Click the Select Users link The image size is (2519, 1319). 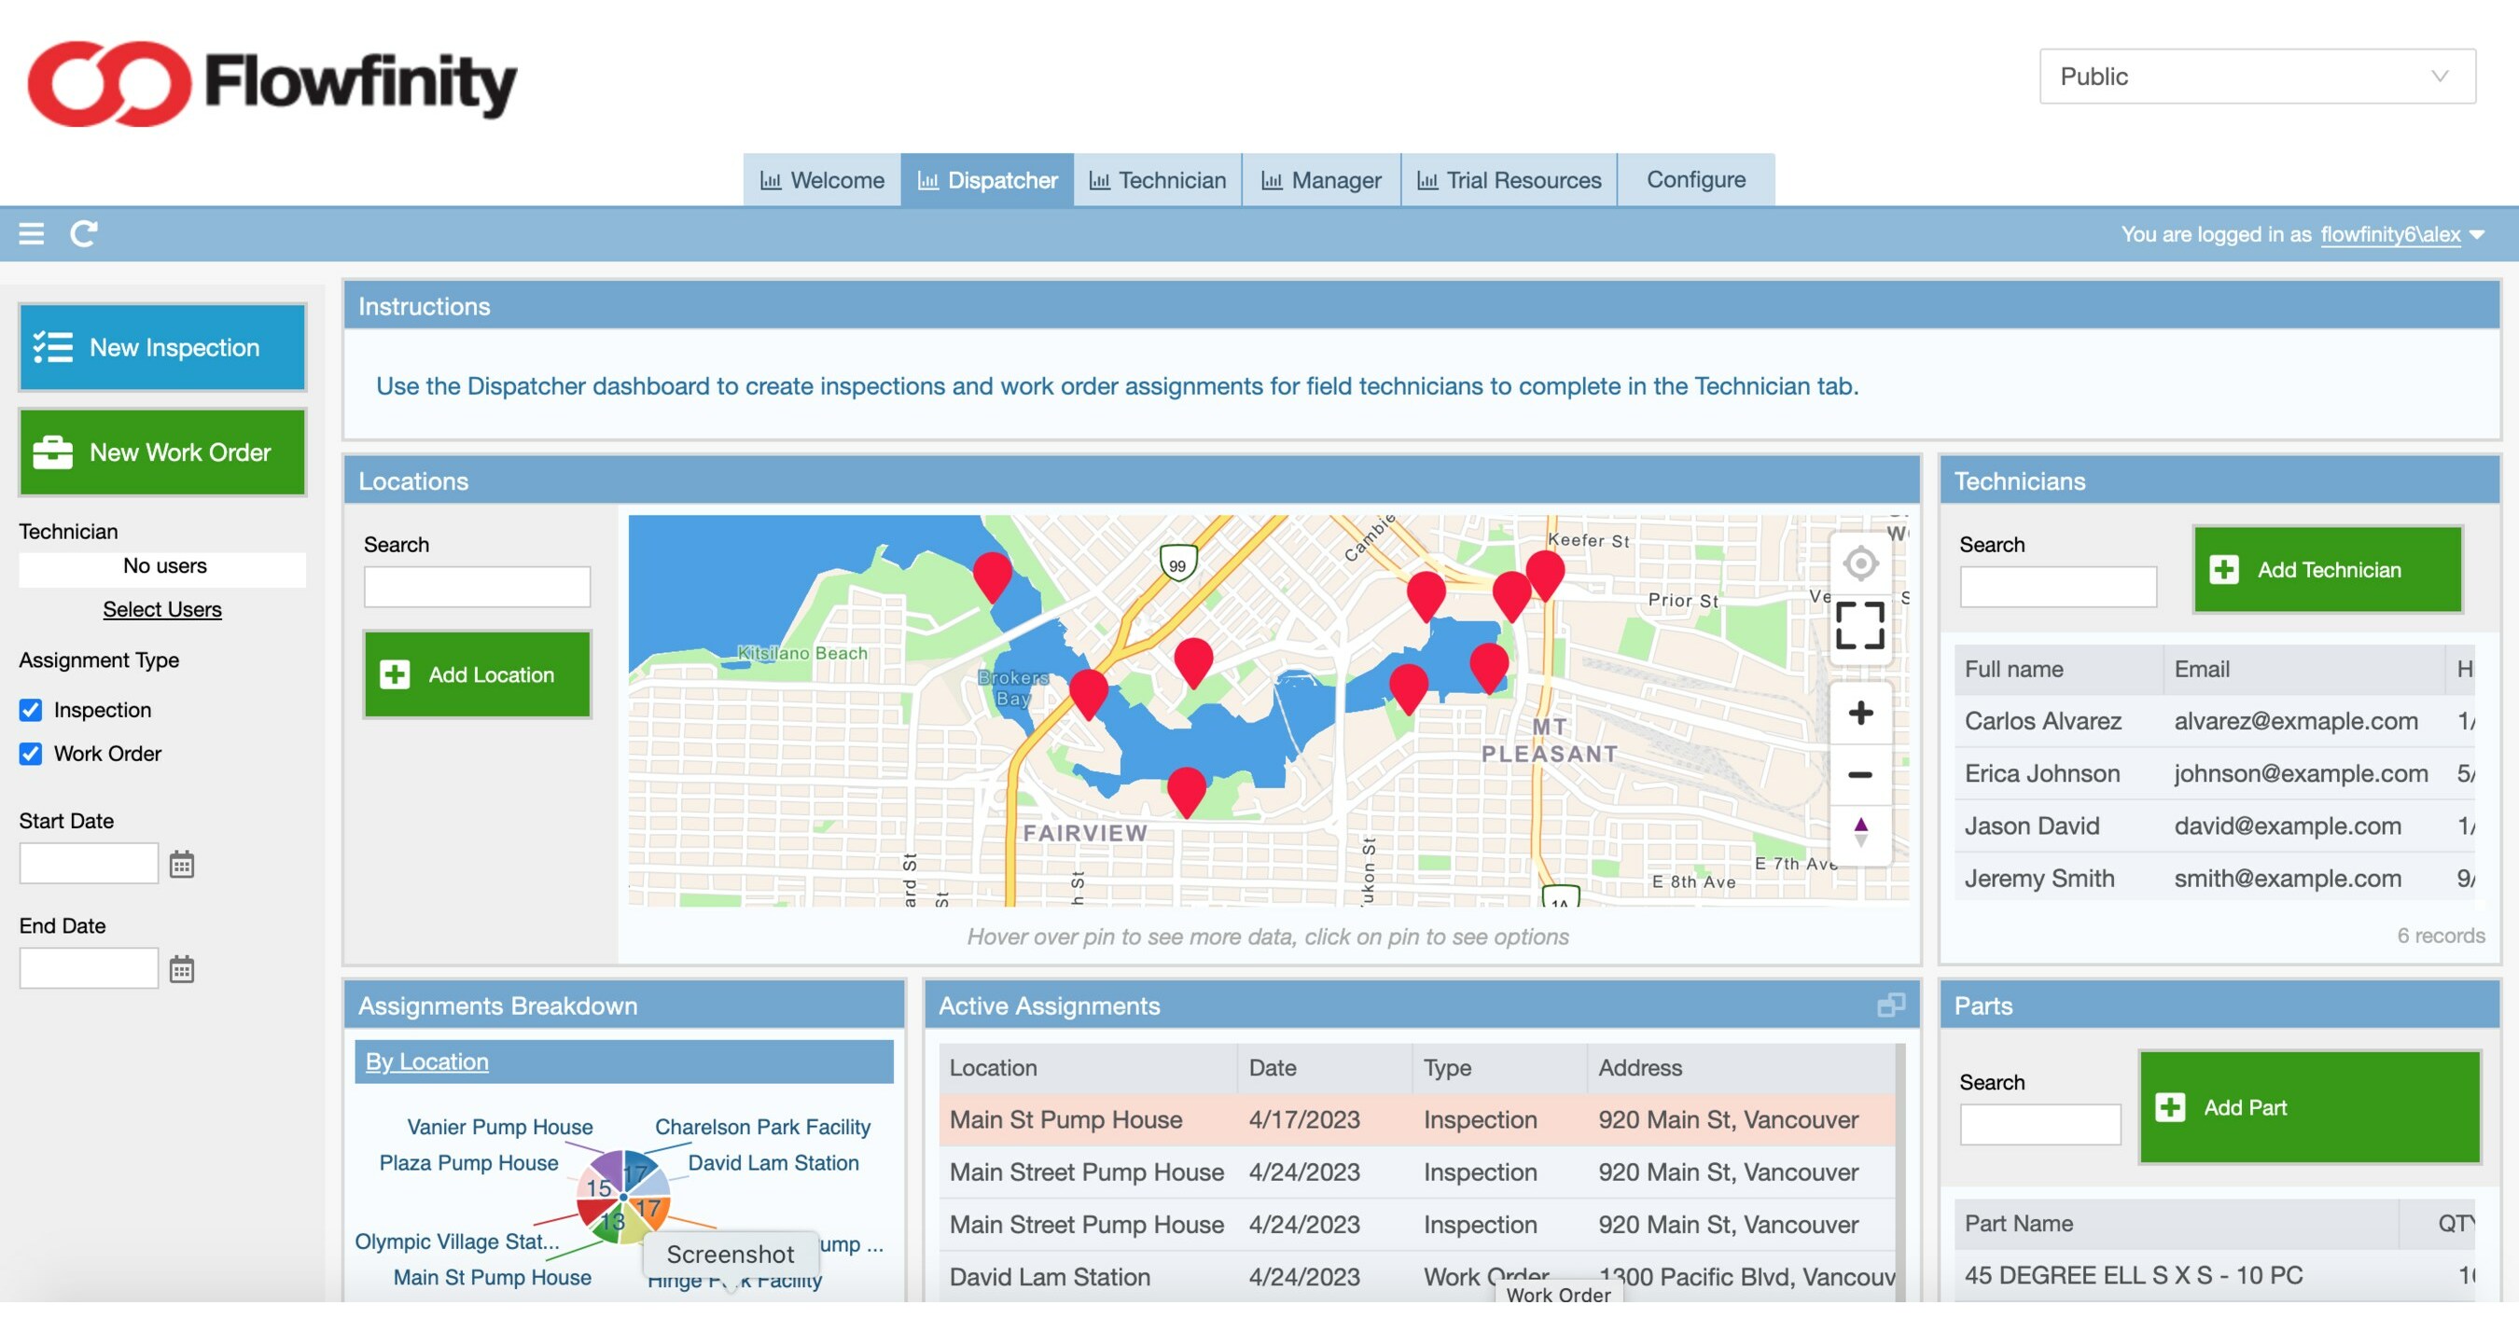pyautogui.click(x=161, y=606)
